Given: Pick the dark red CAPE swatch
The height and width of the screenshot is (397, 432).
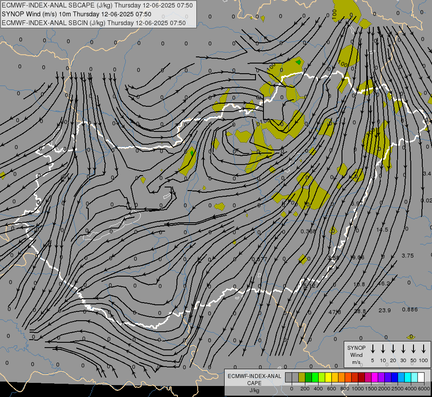Looking at the screenshot, I should 361,377.
